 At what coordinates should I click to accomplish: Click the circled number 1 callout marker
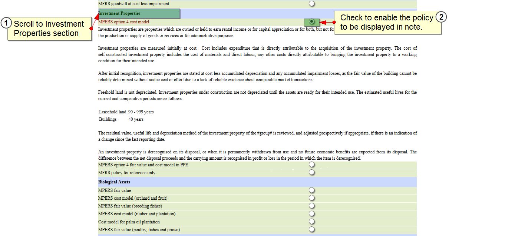[6, 23]
